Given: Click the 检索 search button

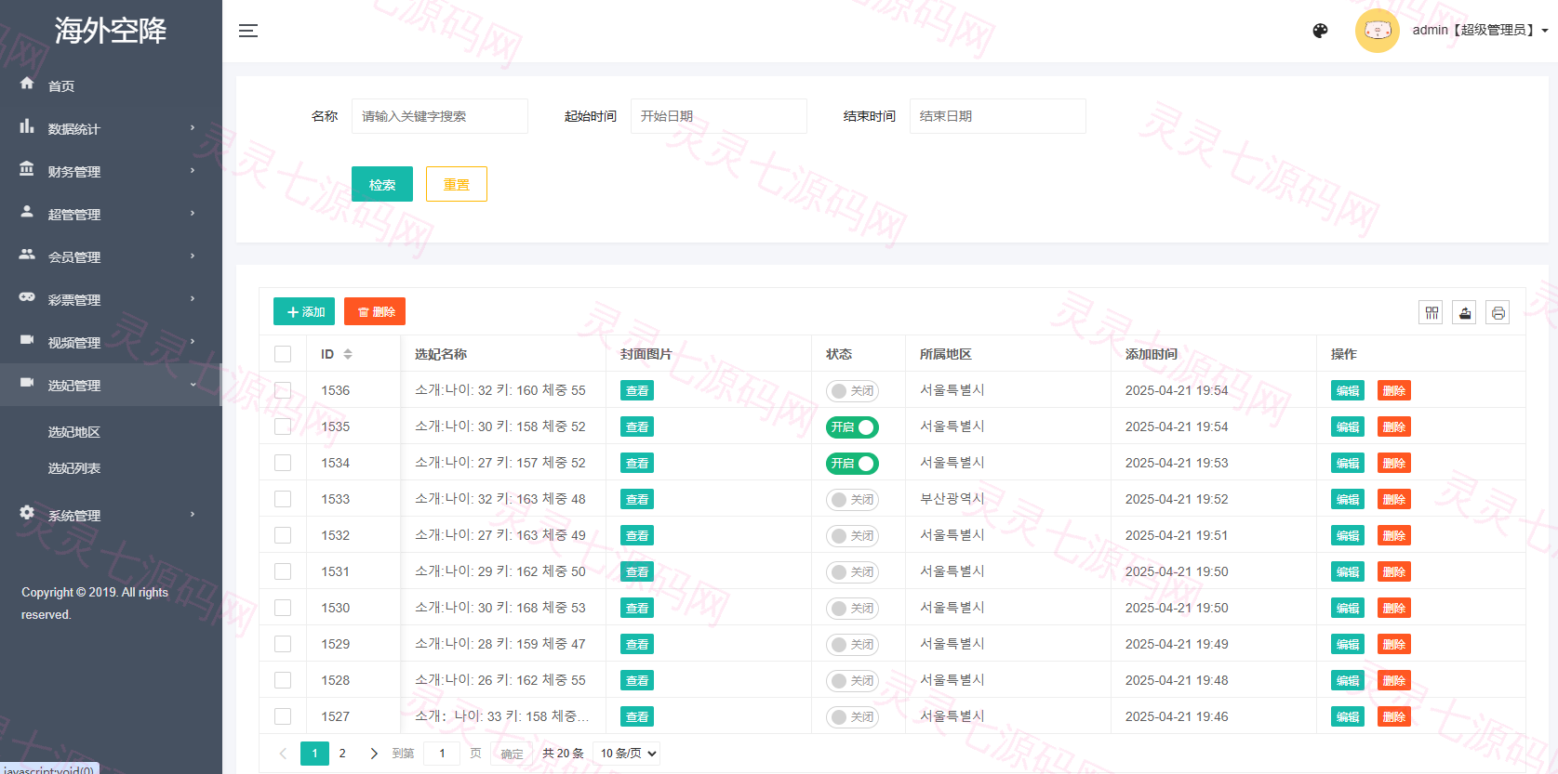Looking at the screenshot, I should pyautogui.click(x=382, y=184).
